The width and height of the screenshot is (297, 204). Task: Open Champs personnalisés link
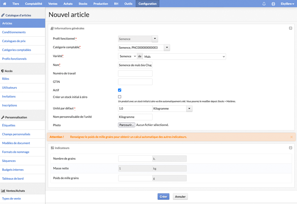click(x=23, y=134)
